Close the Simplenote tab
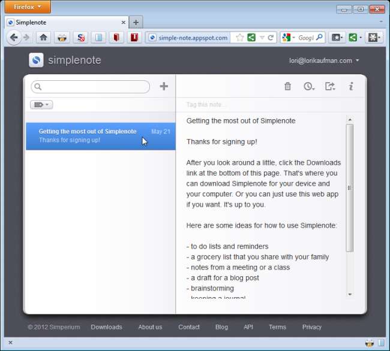Image resolution: width=390 pixels, height=351 pixels. tap(124, 23)
